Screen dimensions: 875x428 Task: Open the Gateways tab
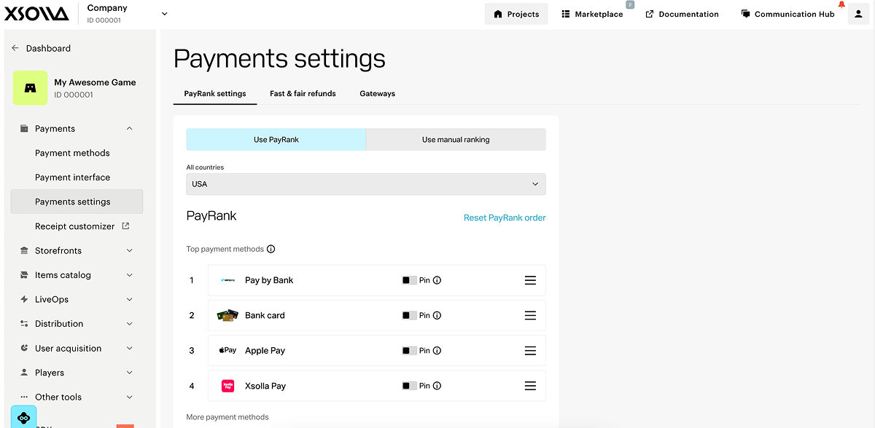(377, 93)
